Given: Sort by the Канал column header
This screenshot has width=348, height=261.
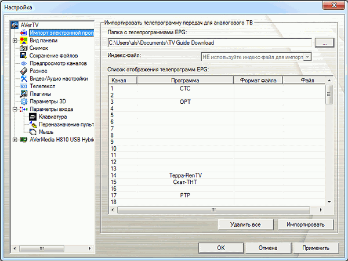Looking at the screenshot, I should click(123, 81).
